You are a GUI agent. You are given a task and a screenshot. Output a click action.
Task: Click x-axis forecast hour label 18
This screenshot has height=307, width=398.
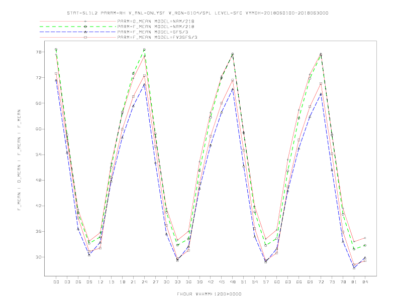[x=122, y=282]
